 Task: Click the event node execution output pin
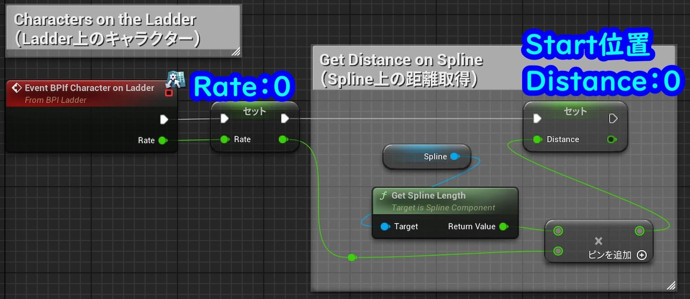(164, 119)
